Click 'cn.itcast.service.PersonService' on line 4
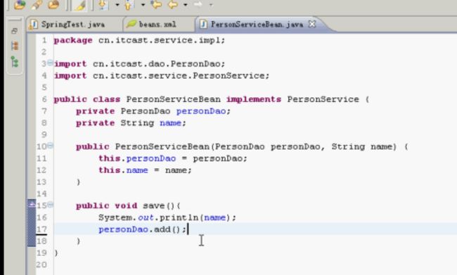 pyautogui.click(x=179, y=76)
